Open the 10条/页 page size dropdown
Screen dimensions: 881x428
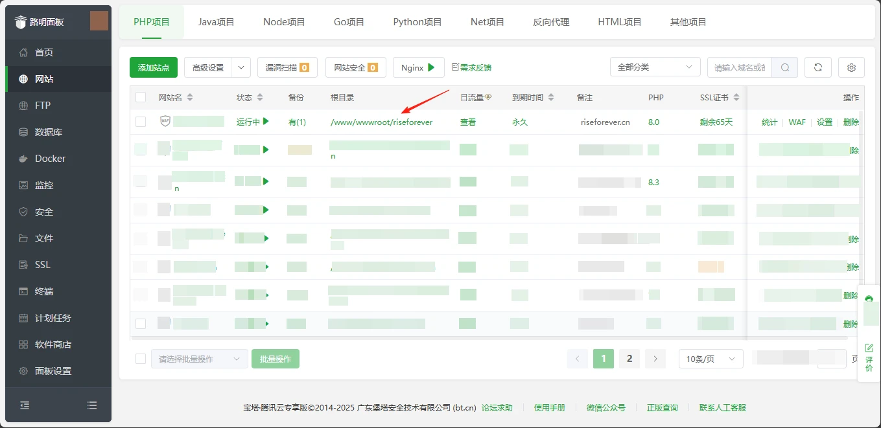point(711,359)
